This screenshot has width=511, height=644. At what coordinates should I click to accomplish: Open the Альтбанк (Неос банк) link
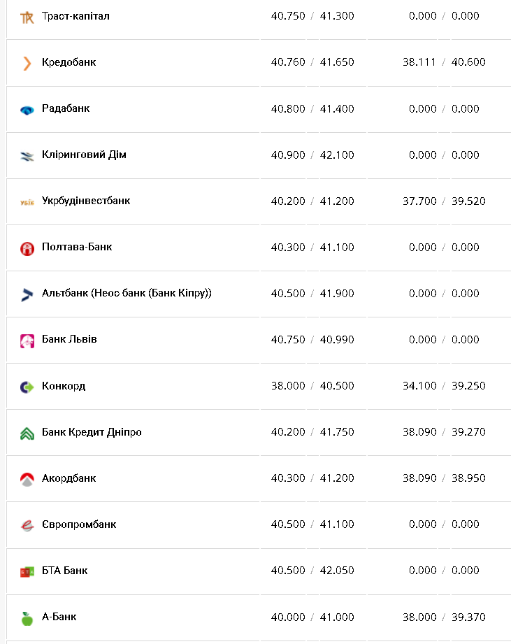[127, 293]
